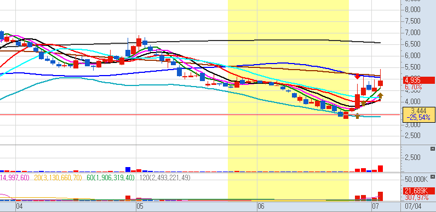Close the 50,000K volume-average panel X button
The height and width of the screenshot is (212, 436).
coord(432,176)
